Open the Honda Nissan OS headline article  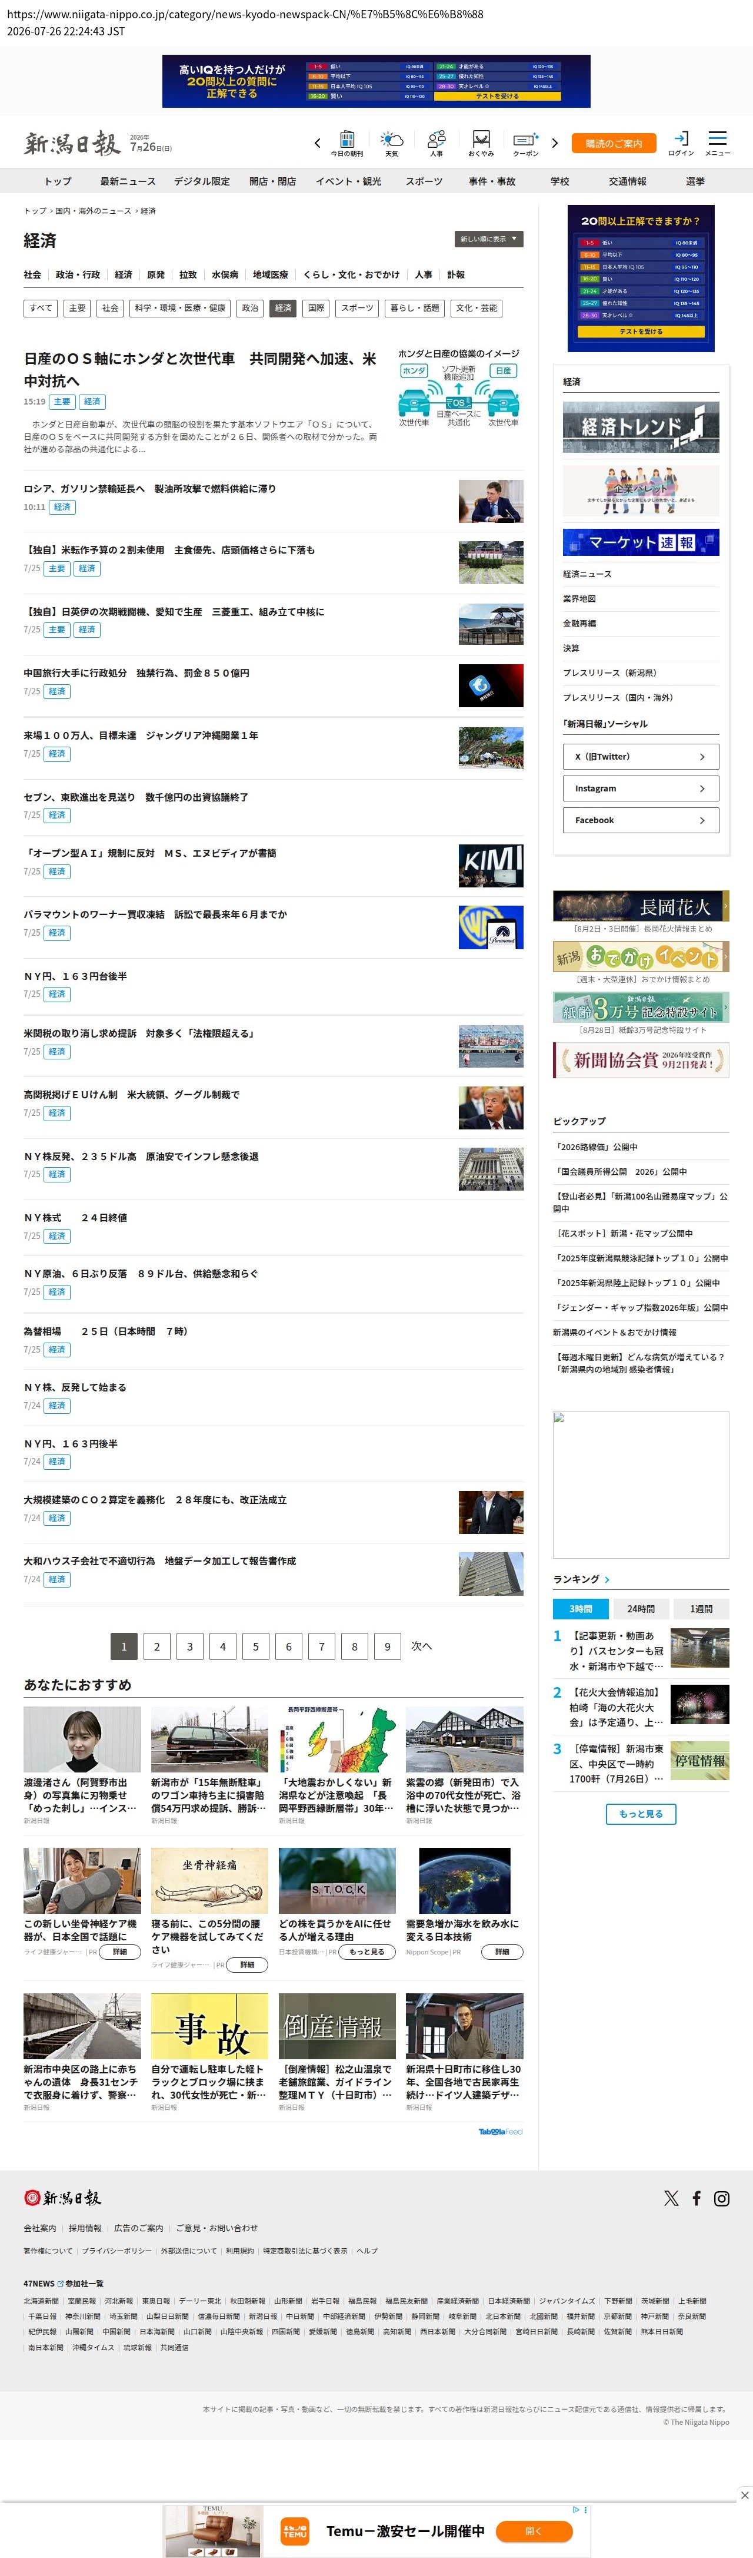pos(199,369)
